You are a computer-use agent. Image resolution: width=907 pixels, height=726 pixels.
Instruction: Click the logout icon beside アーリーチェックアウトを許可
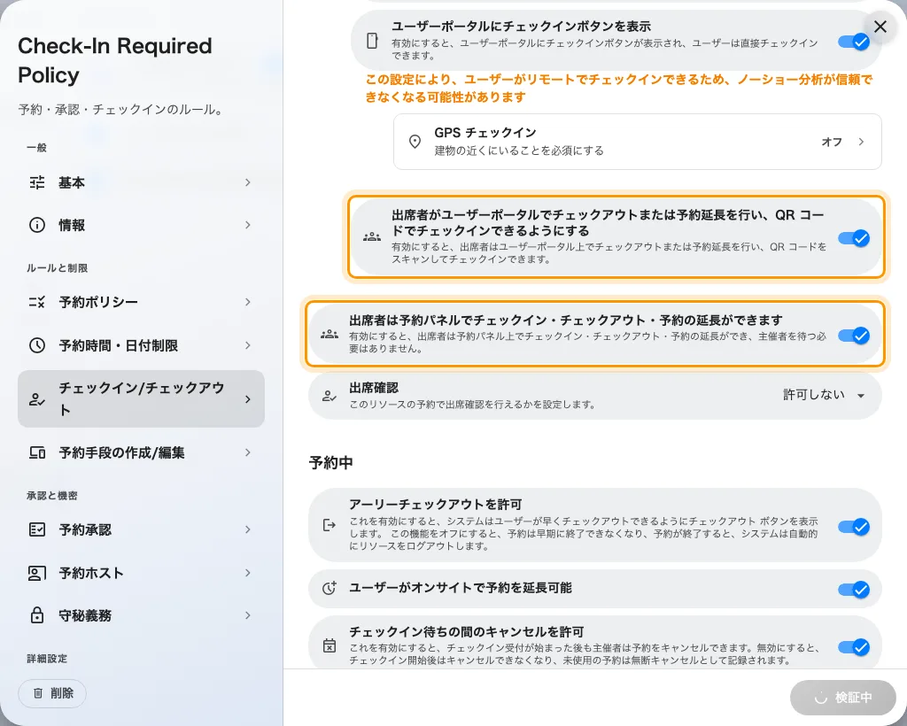pyautogui.click(x=329, y=525)
